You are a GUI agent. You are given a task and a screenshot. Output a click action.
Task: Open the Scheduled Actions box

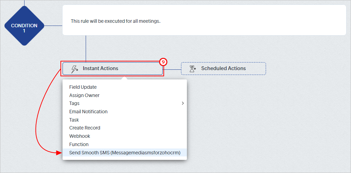coord(224,68)
